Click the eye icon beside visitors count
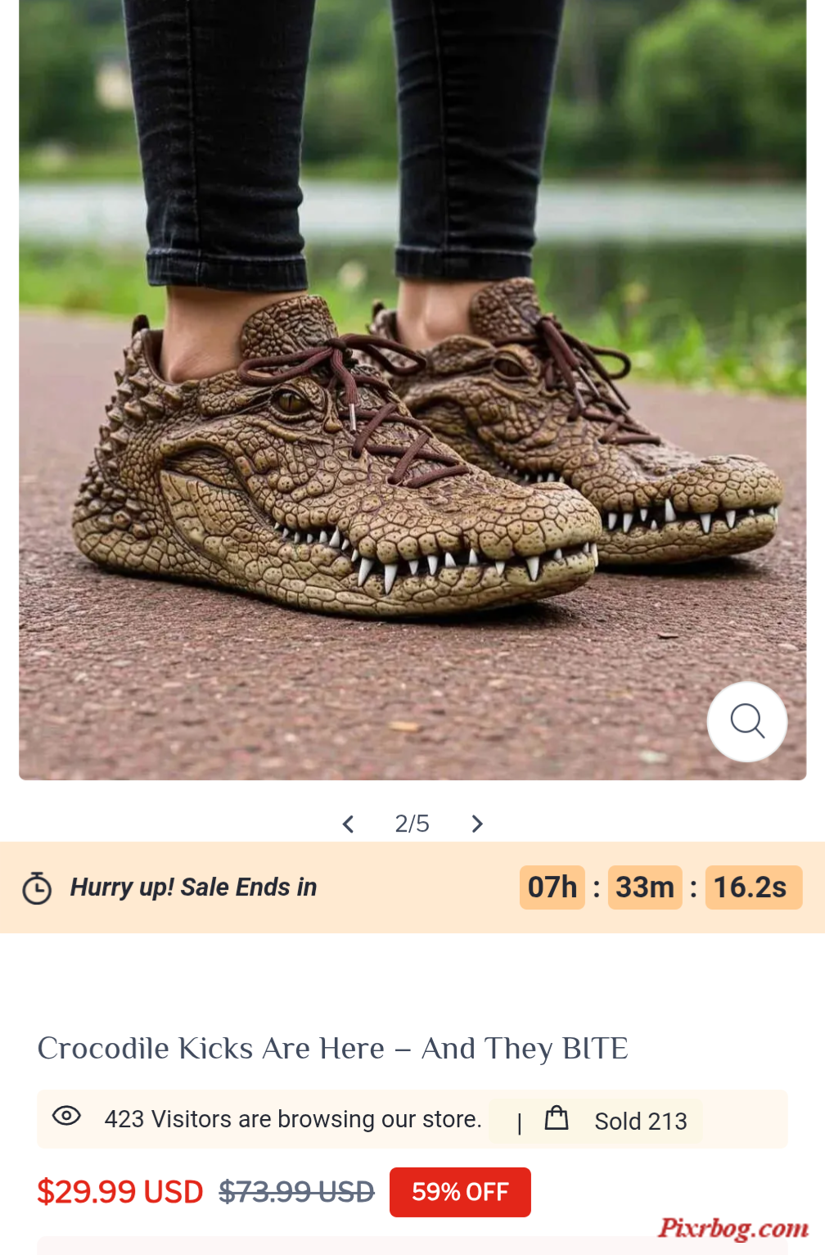The image size is (825, 1255). [66, 1116]
